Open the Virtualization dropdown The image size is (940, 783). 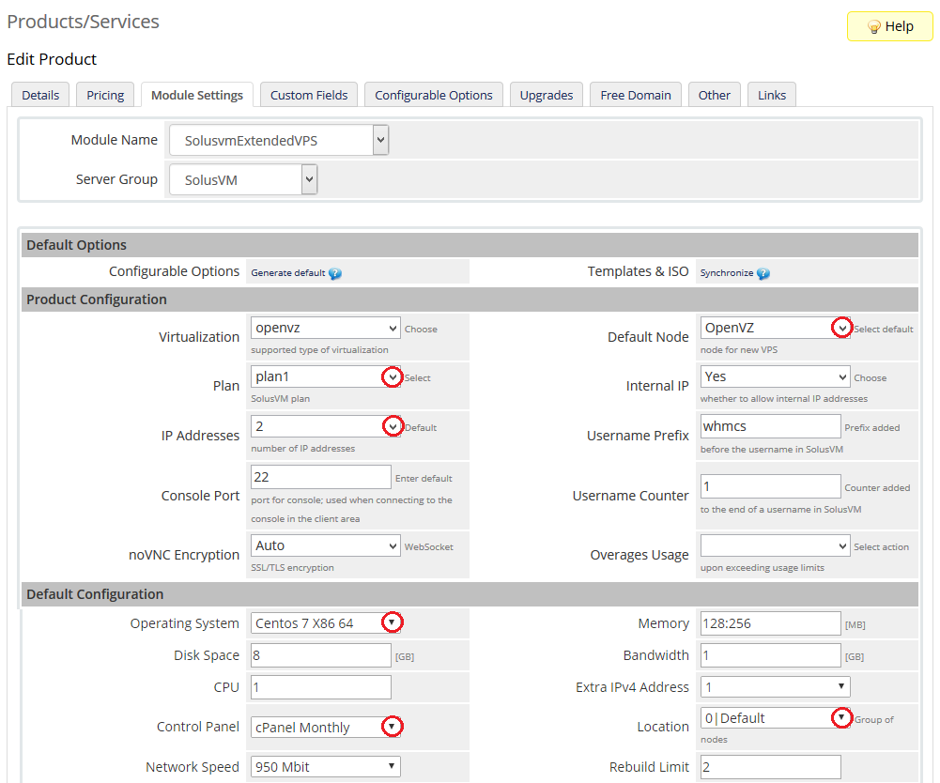[x=325, y=328]
